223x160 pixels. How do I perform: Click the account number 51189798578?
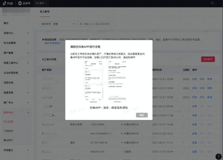tap(99, 143)
